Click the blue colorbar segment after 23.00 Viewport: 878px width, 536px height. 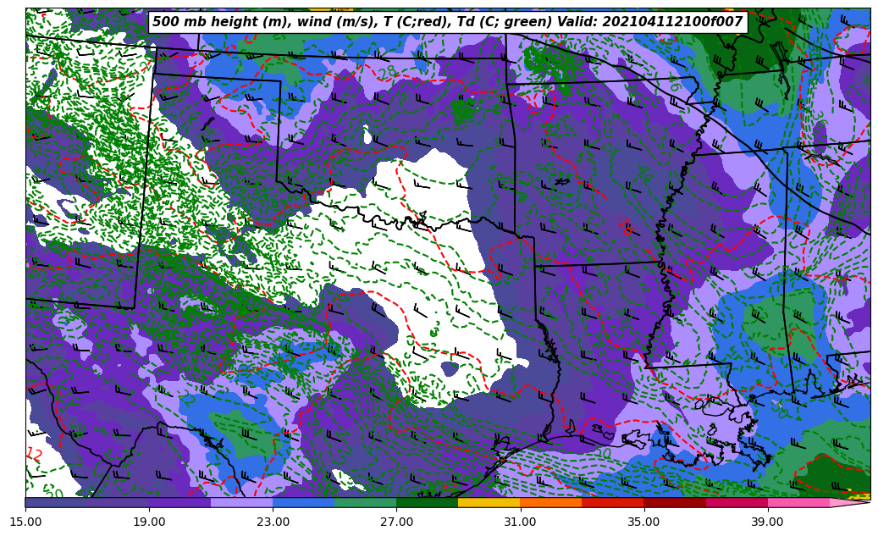(x=303, y=502)
